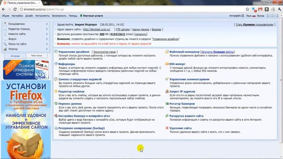Image resolution: width=283 pixels, height=159 pixels.
Task: Click the Поиск по сайту magnifier icon
Action: tap(5, 44)
